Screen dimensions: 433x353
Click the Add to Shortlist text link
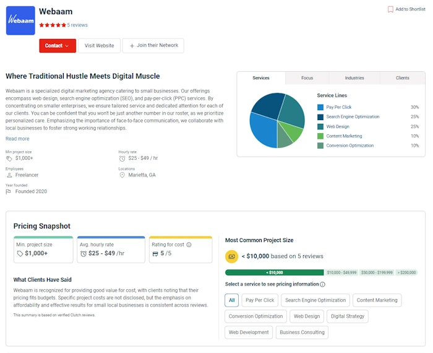pyautogui.click(x=410, y=9)
